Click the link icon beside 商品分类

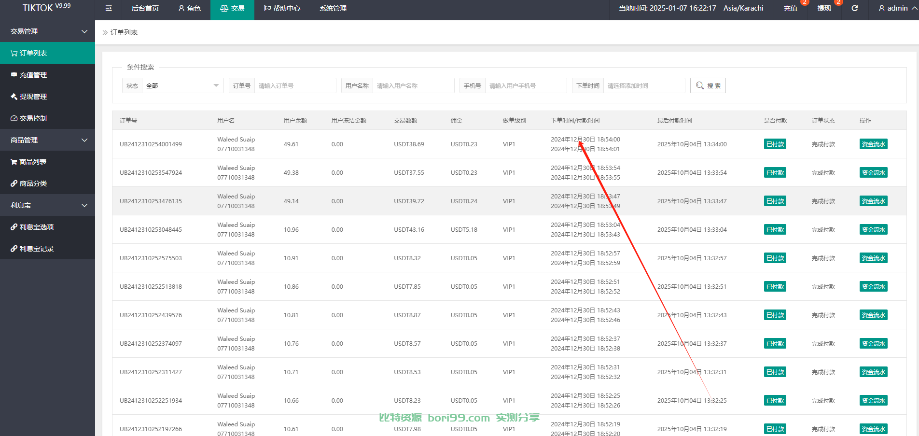pos(14,183)
